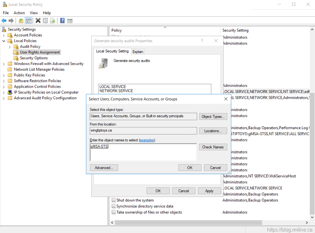Click the object names text box

point(143,152)
